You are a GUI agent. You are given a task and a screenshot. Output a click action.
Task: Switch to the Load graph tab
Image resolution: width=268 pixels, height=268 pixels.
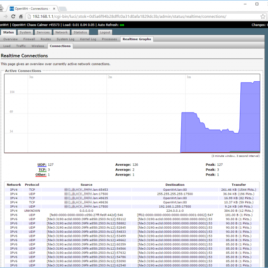[7, 46]
